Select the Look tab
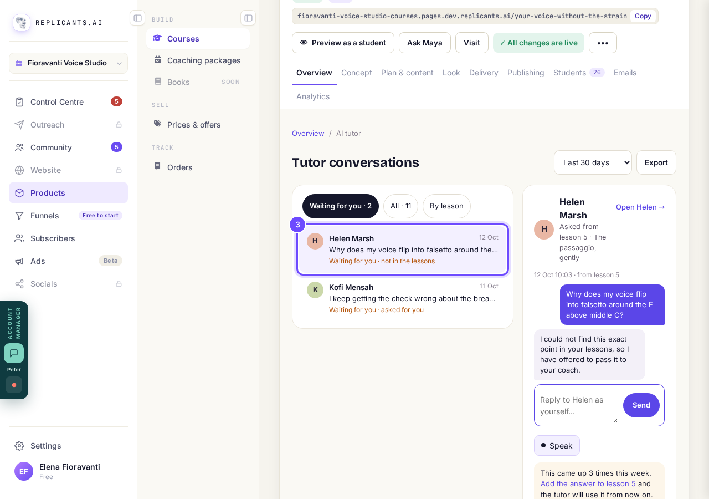This screenshot has width=709, height=499. click(x=451, y=73)
